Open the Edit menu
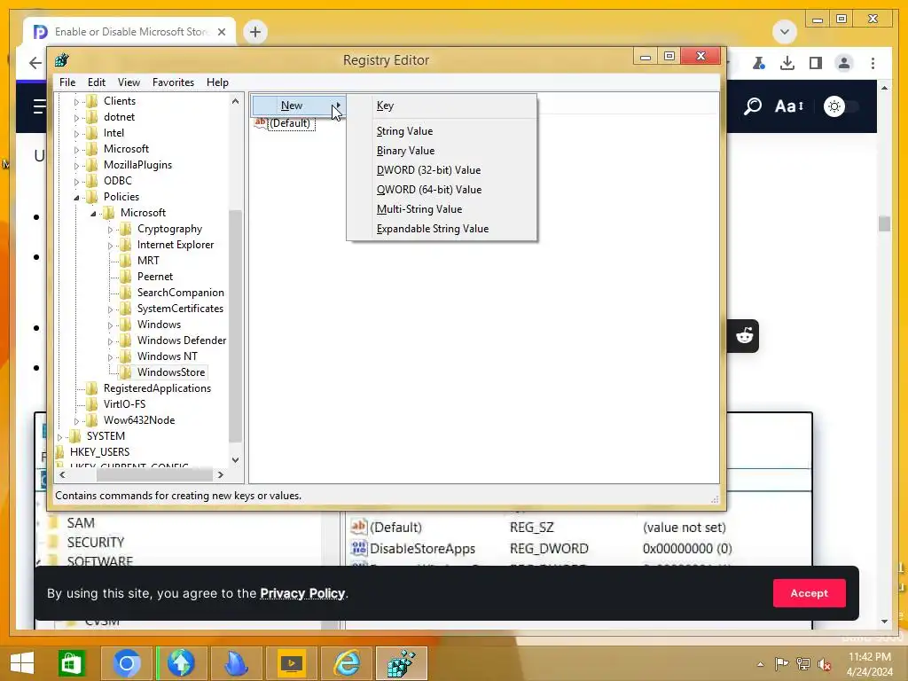 click(96, 82)
